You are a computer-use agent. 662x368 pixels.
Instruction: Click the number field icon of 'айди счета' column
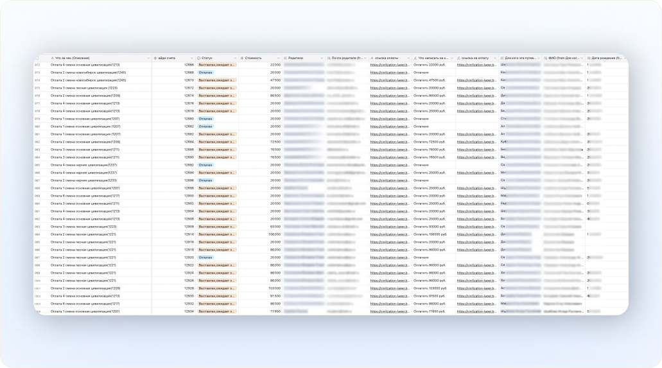click(155, 58)
